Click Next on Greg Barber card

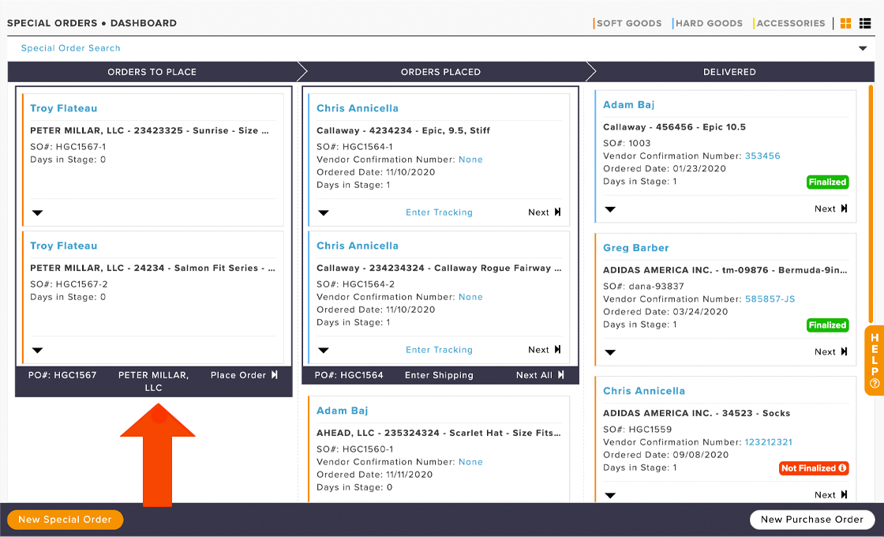(x=830, y=352)
